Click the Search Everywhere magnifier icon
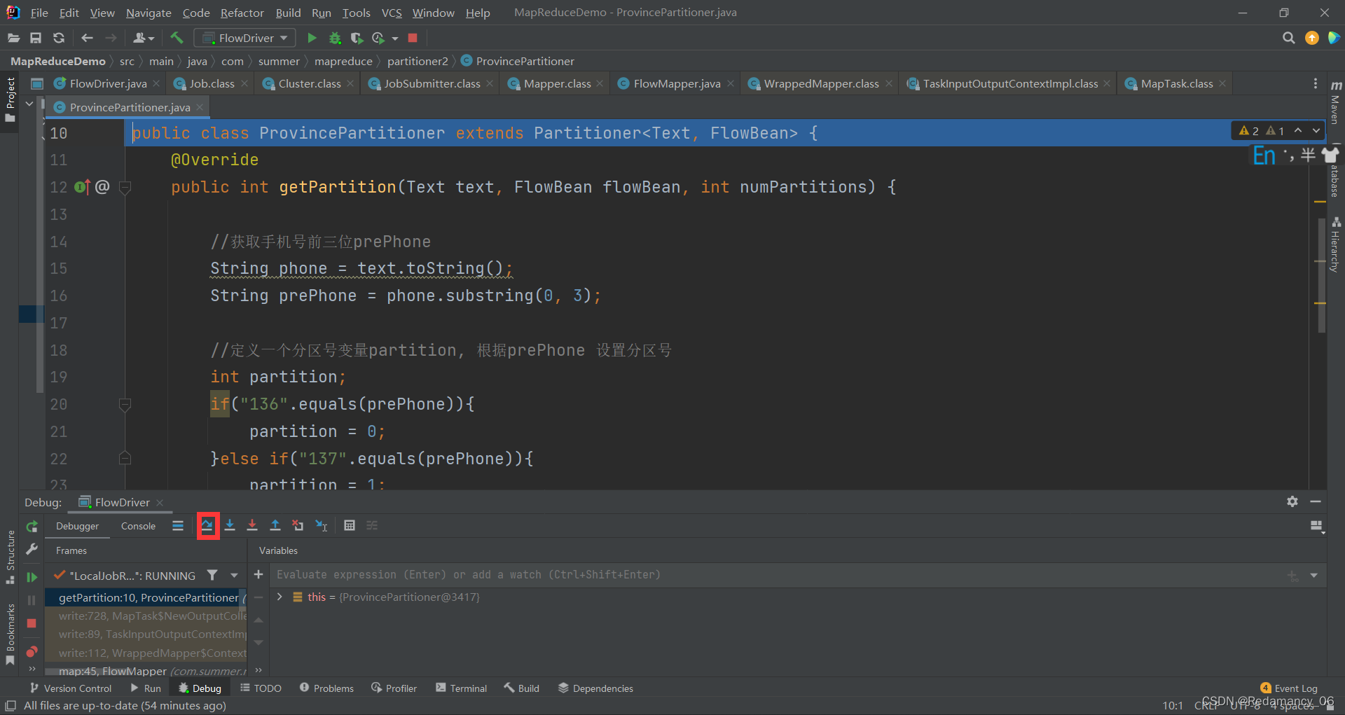This screenshot has width=1345, height=715. coord(1288,38)
